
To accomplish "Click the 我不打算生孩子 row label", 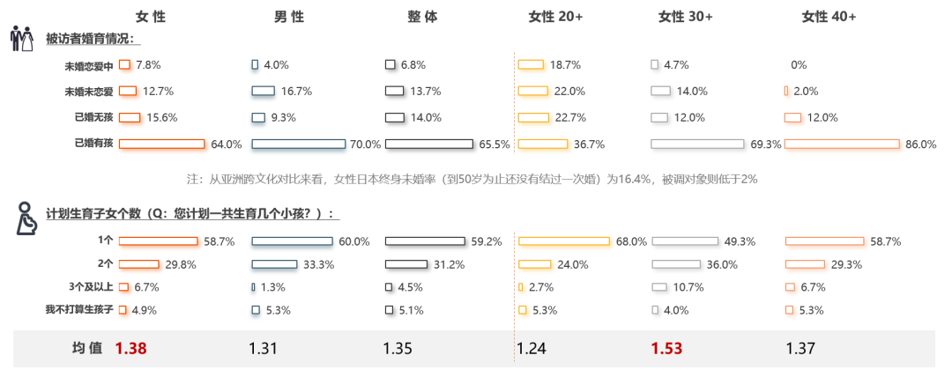I will point(79,310).
